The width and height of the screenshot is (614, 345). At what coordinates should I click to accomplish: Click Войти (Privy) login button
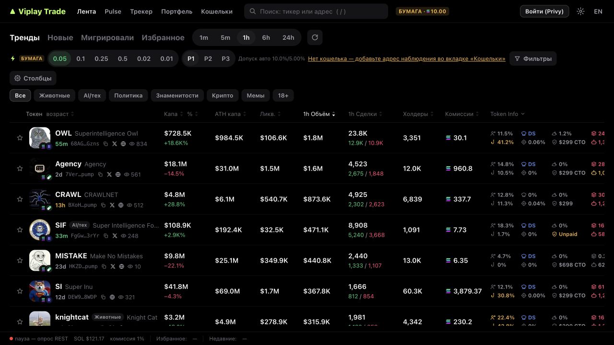(x=544, y=11)
